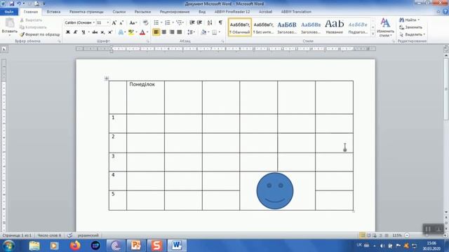Toggle bold formatting (Ж)
The width and height of the screenshot is (449, 252).
[x=68, y=32]
